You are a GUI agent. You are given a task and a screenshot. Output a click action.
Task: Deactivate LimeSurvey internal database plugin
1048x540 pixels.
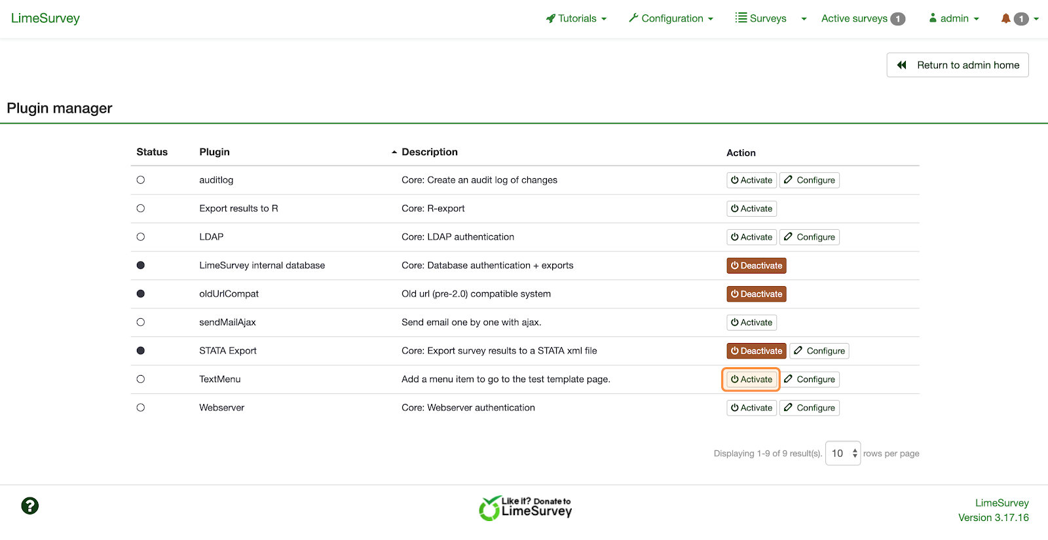(757, 265)
